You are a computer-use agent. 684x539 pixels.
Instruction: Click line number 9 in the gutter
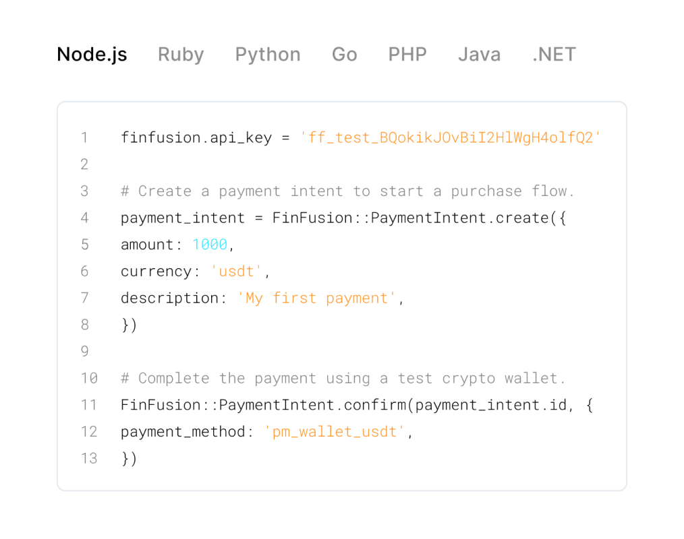click(x=84, y=352)
